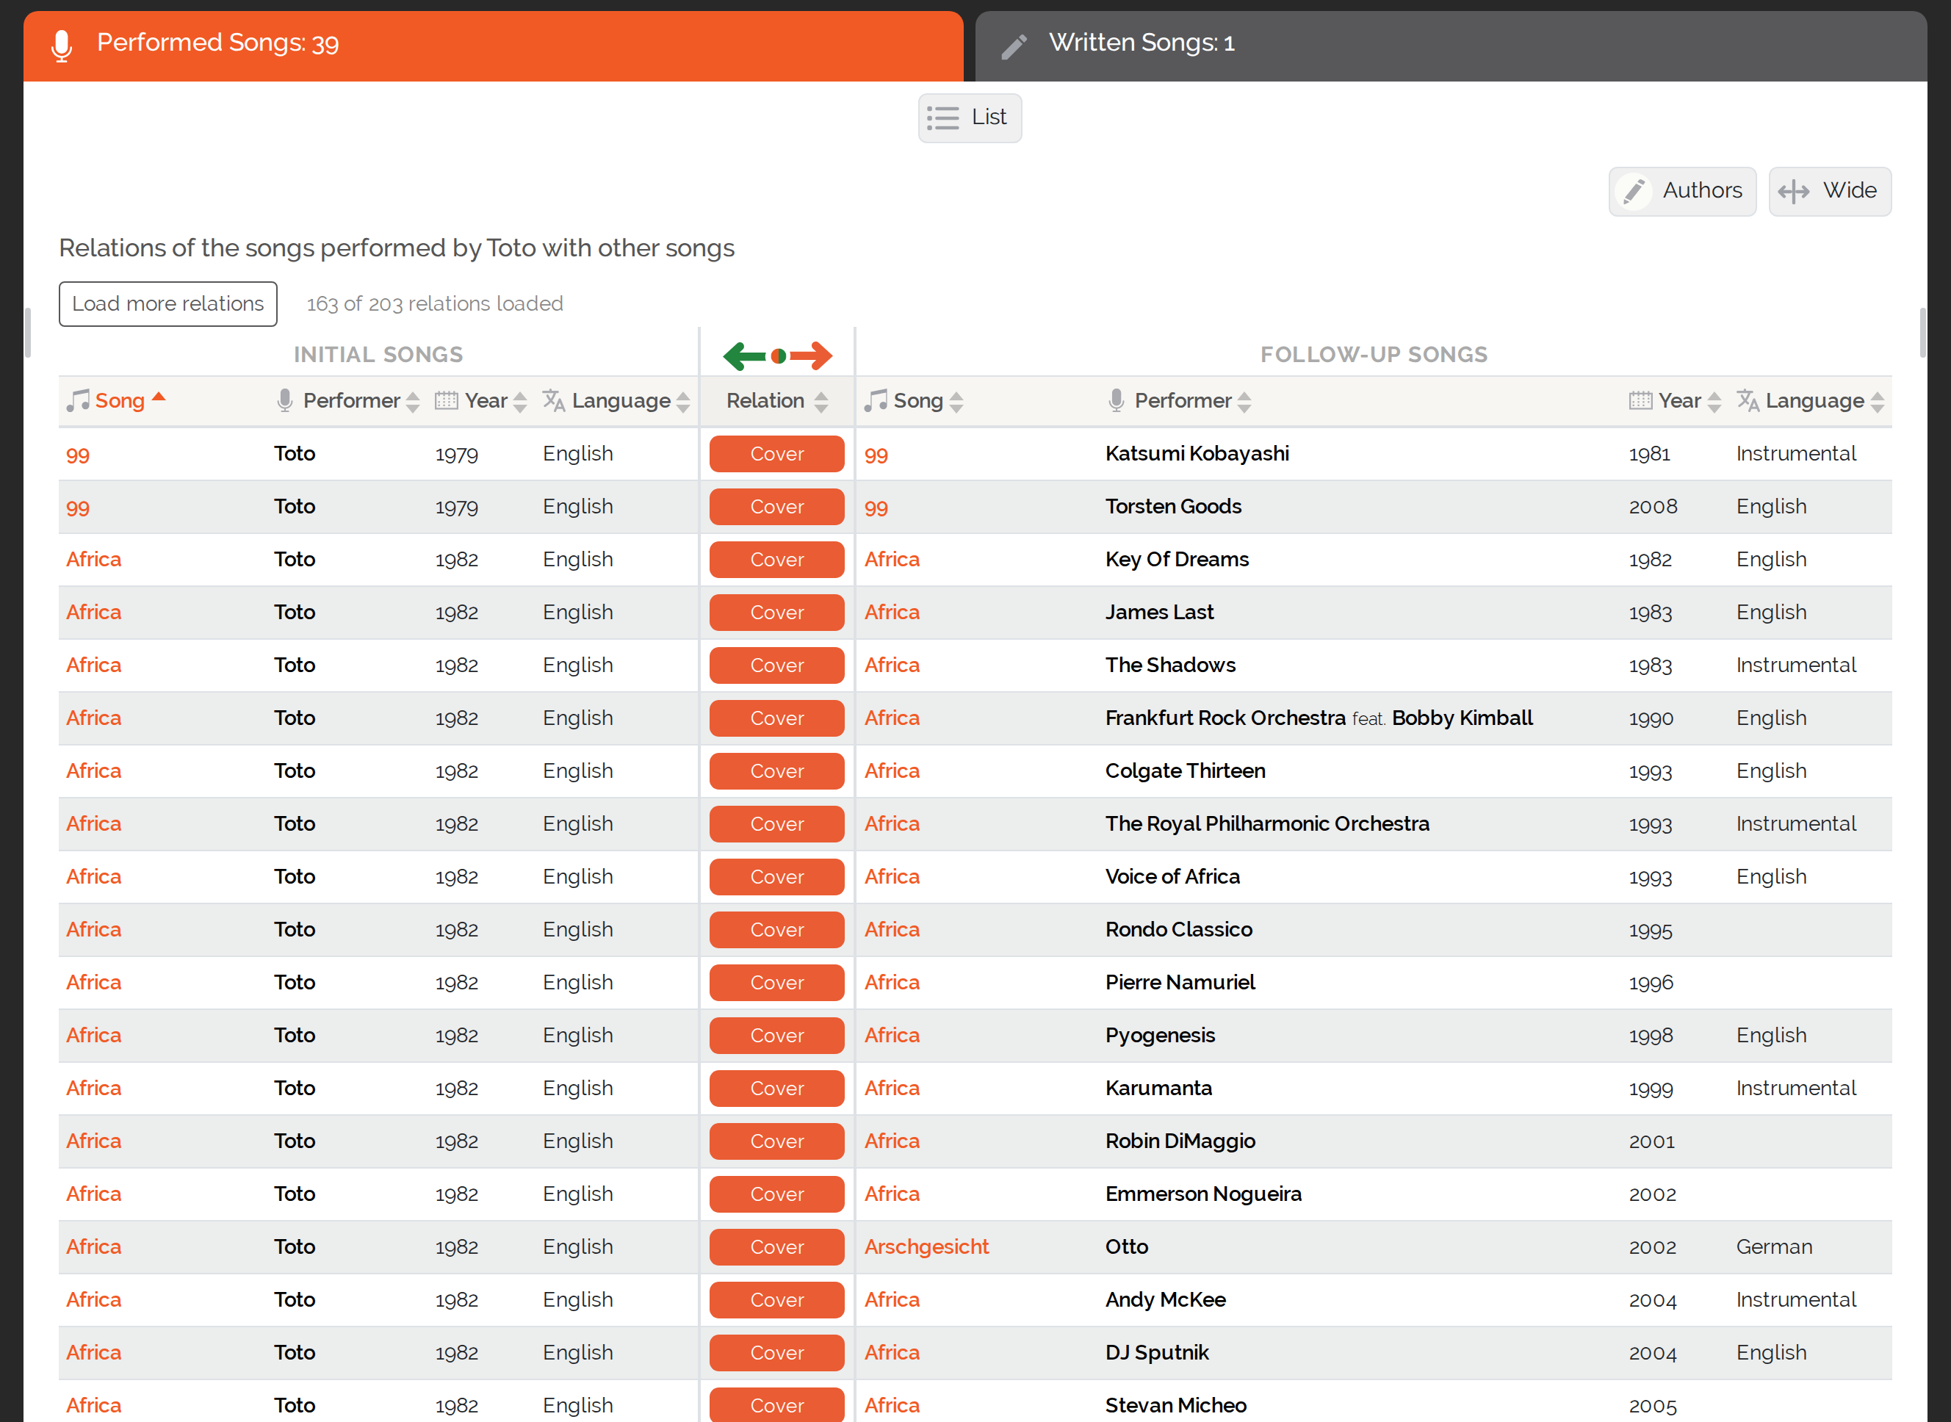Open Stevan Micheo performer link
The height and width of the screenshot is (1422, 1951).
(x=1175, y=1406)
